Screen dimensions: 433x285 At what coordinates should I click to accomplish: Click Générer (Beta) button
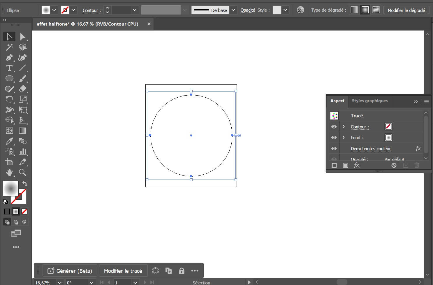click(70, 271)
